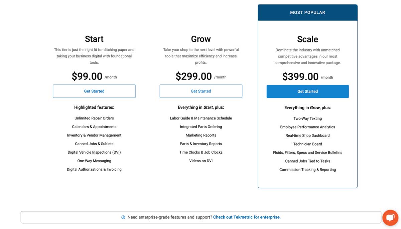Screen dimensions: 401x229
Task: Open Check out Tekmetric for enterprise link
Action: coord(247,217)
